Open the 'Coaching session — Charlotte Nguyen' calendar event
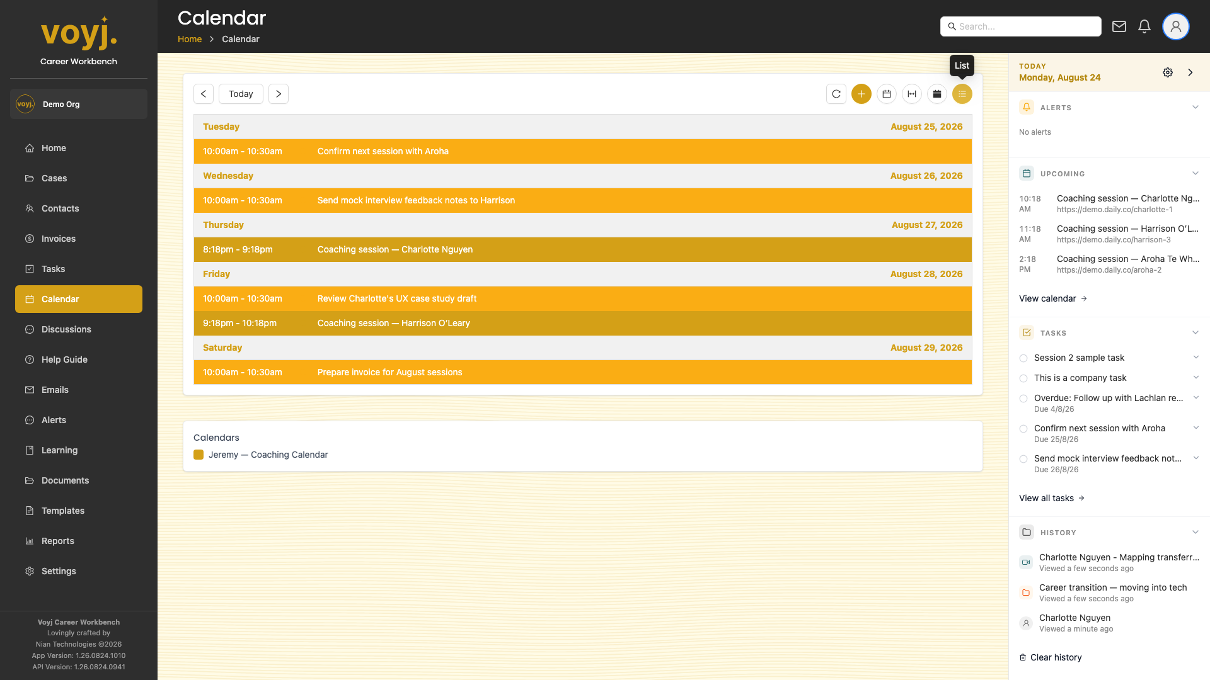This screenshot has width=1210, height=680. coord(583,249)
